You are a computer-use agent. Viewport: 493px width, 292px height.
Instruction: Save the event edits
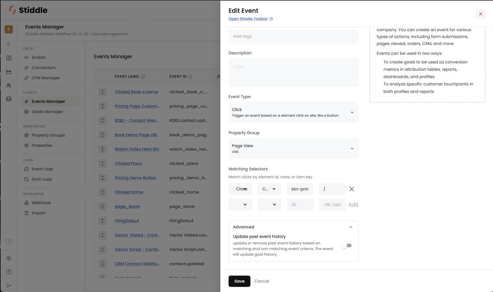pyautogui.click(x=239, y=281)
